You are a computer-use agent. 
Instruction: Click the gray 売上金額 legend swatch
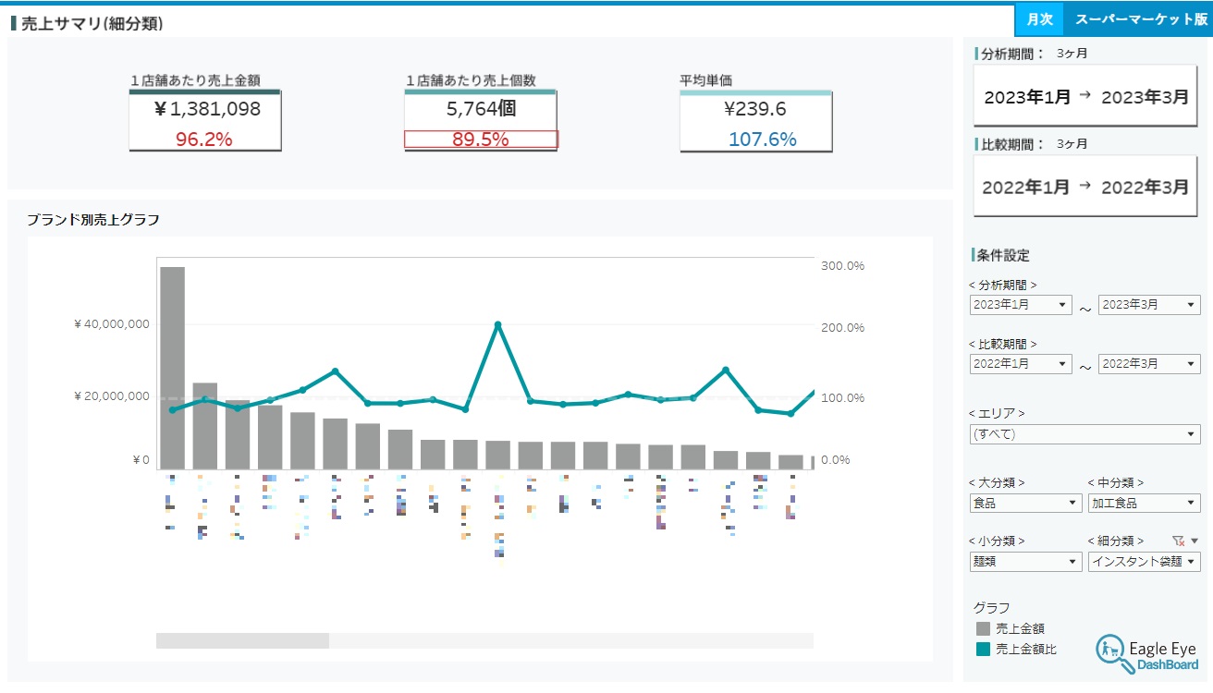point(983,628)
